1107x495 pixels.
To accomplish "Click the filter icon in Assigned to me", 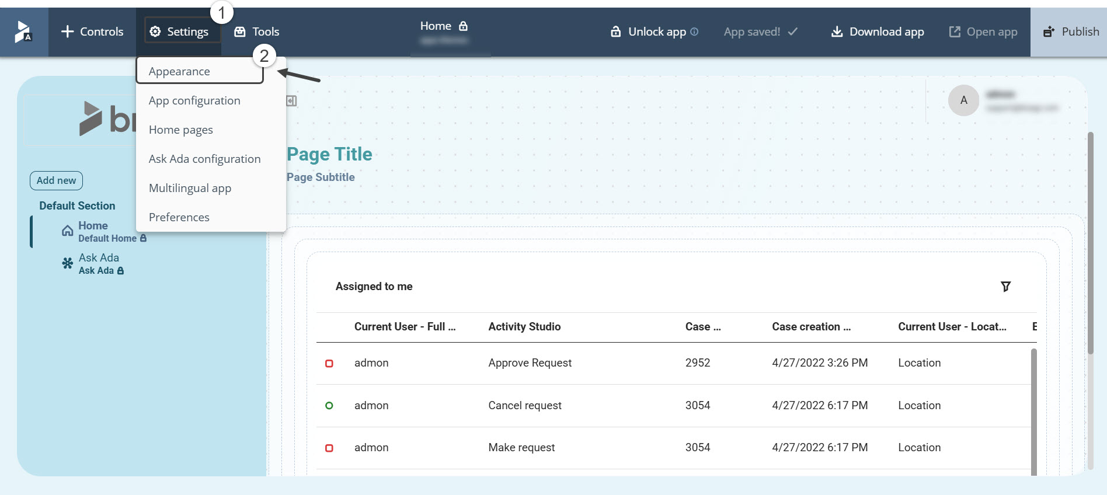I will 1005,287.
